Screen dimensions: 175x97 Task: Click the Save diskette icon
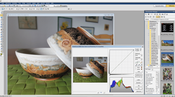(6, 6)
